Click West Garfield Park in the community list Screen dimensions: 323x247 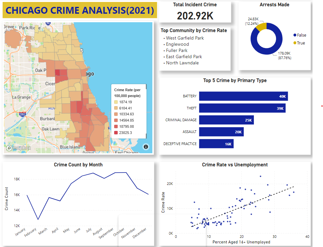184,38
